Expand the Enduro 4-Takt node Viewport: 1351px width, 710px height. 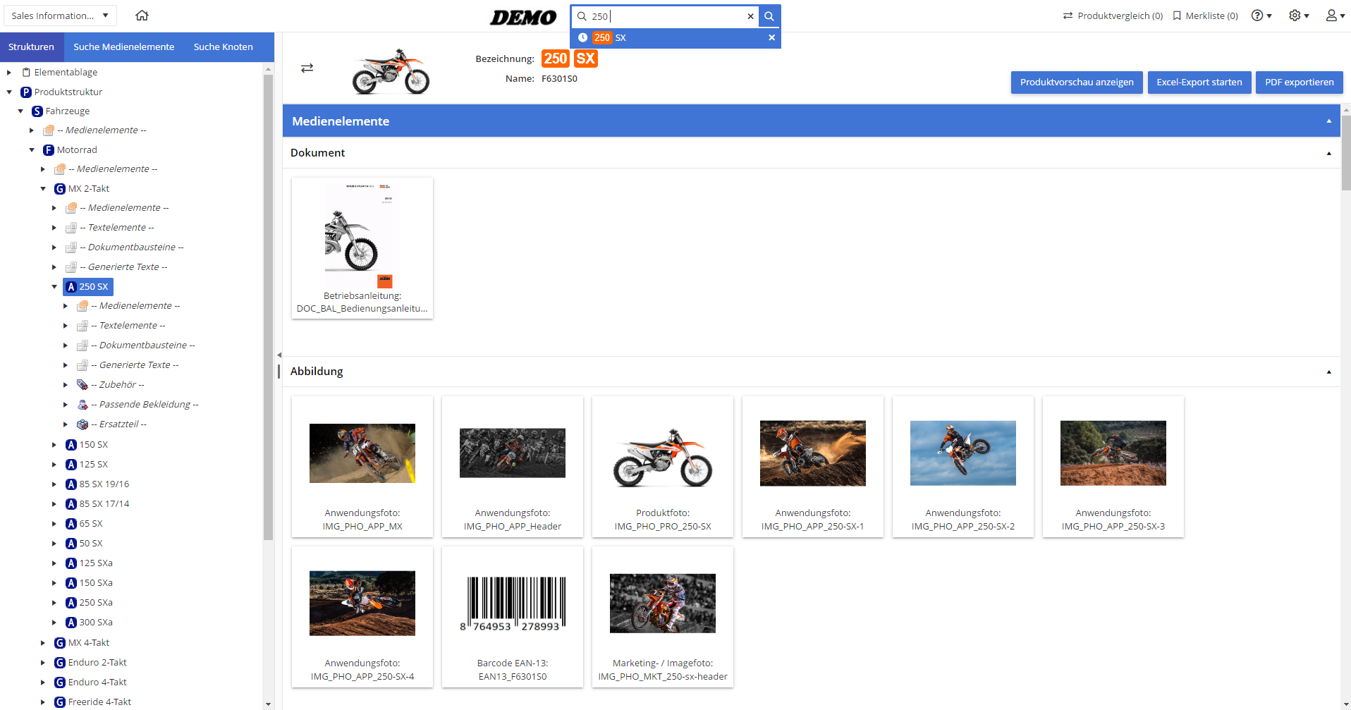point(43,683)
